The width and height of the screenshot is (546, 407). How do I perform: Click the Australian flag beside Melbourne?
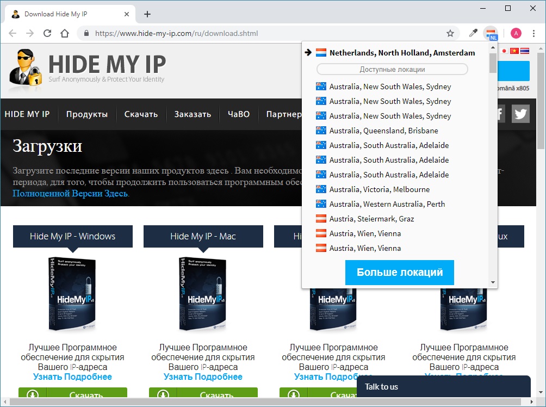click(321, 189)
